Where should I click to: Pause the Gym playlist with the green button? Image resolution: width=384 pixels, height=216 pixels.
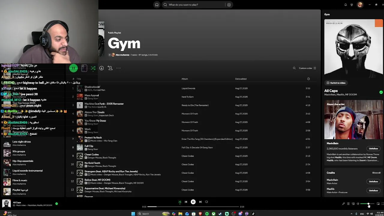pyautogui.click(x=73, y=68)
